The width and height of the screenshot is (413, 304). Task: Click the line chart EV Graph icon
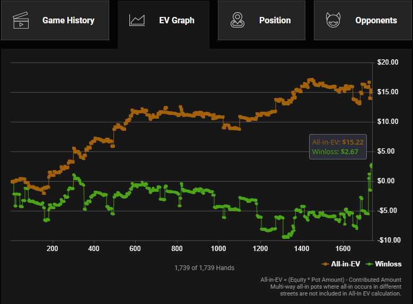(x=137, y=20)
